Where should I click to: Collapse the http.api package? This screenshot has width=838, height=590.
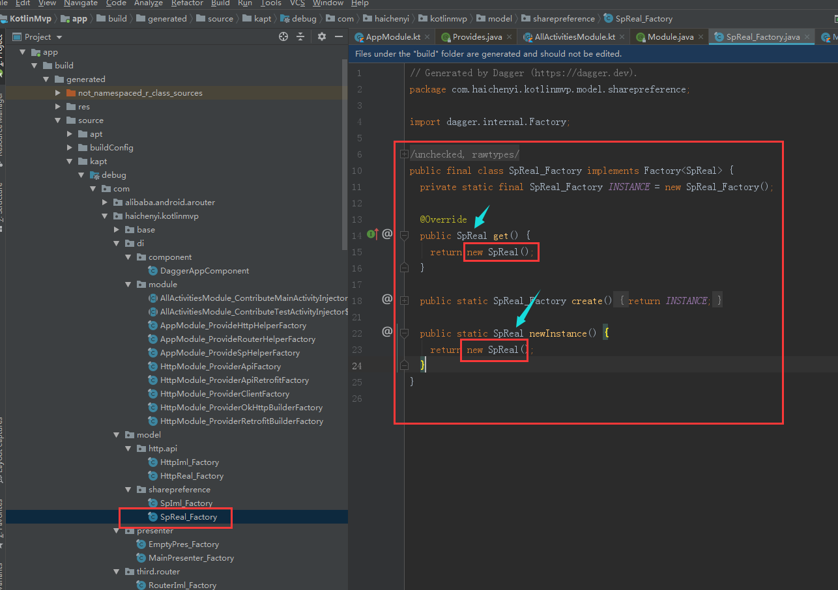point(128,449)
